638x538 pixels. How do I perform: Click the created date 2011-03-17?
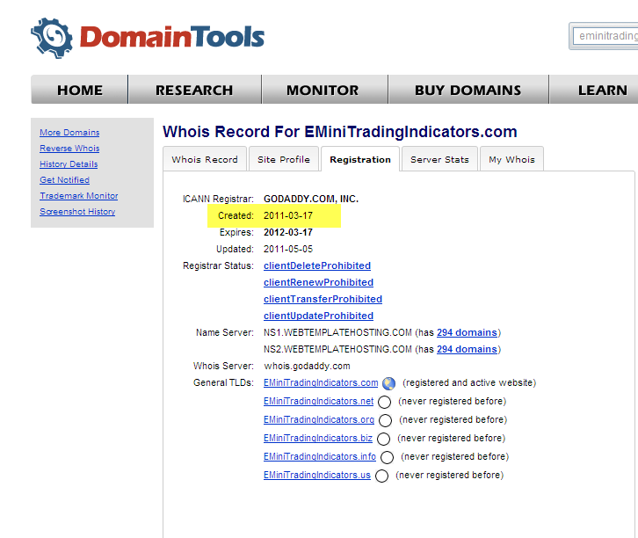pyautogui.click(x=288, y=215)
